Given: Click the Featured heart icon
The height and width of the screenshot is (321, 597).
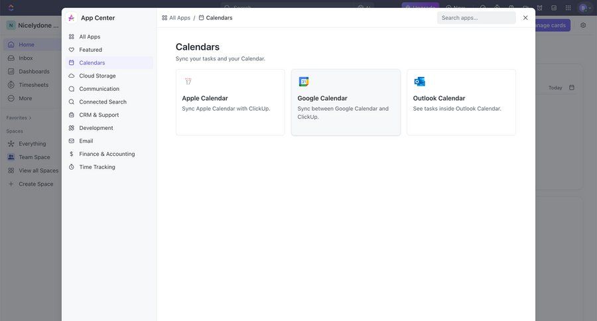Looking at the screenshot, I should click(72, 50).
